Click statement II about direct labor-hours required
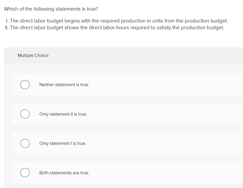 tap(117, 27)
